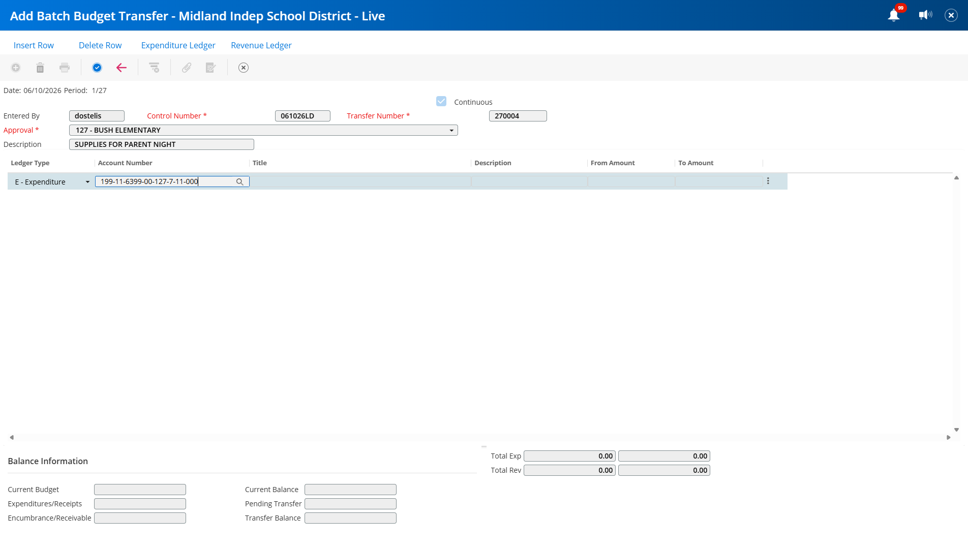Click the speaker announcements icon
The width and height of the screenshot is (968, 548).
[x=925, y=15]
